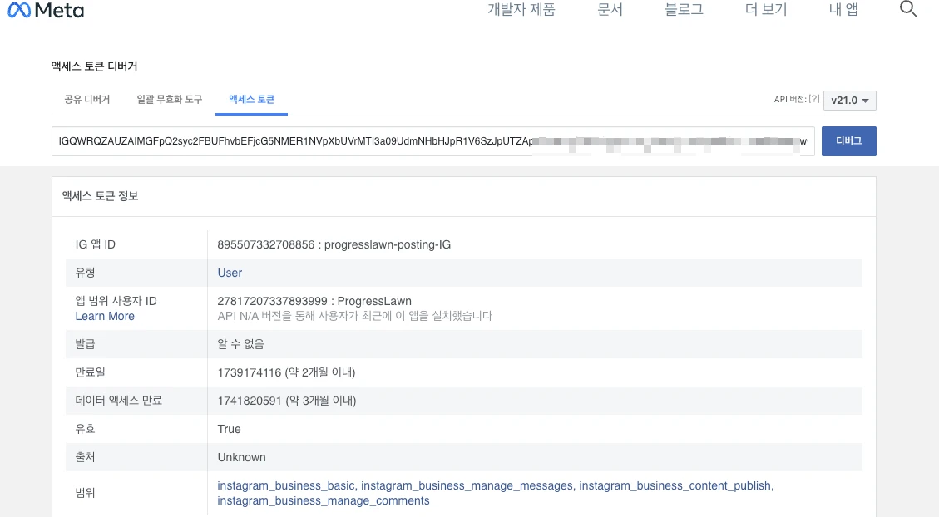This screenshot has height=517, width=939.
Task: Expand the 더 보기 menu
Action: (766, 10)
